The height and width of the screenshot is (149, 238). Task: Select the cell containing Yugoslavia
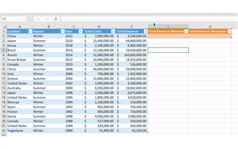[x=20, y=130]
